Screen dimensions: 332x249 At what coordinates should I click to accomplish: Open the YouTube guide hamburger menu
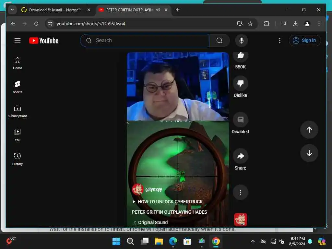point(18,41)
